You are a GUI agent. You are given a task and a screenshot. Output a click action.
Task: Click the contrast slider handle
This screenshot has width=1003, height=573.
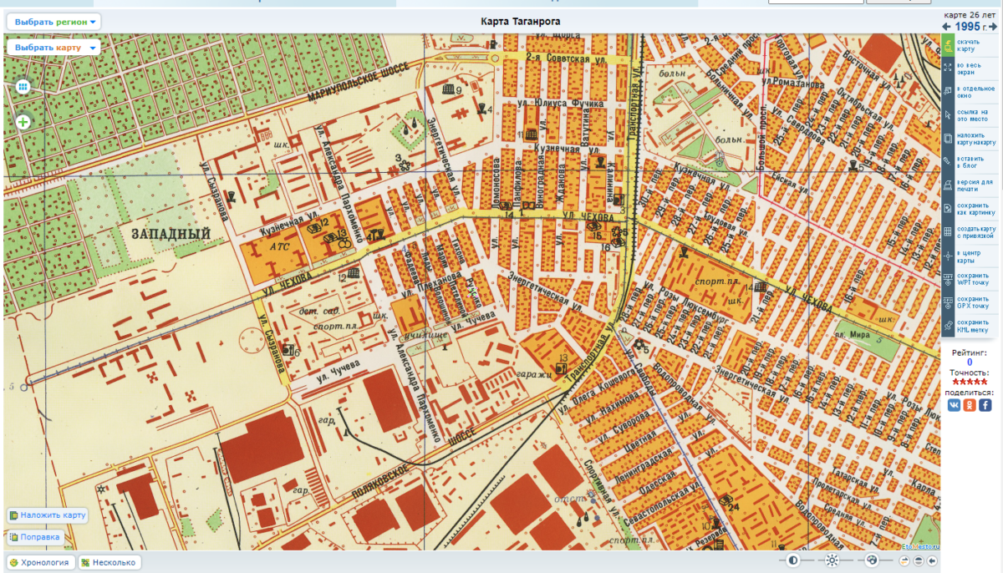pos(793,560)
